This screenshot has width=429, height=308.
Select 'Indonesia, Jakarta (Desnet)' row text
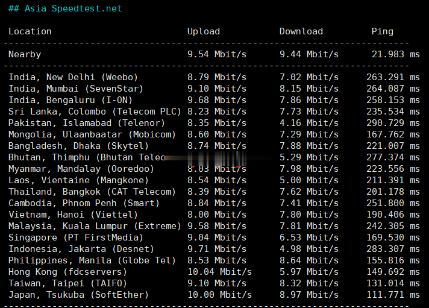(x=81, y=250)
